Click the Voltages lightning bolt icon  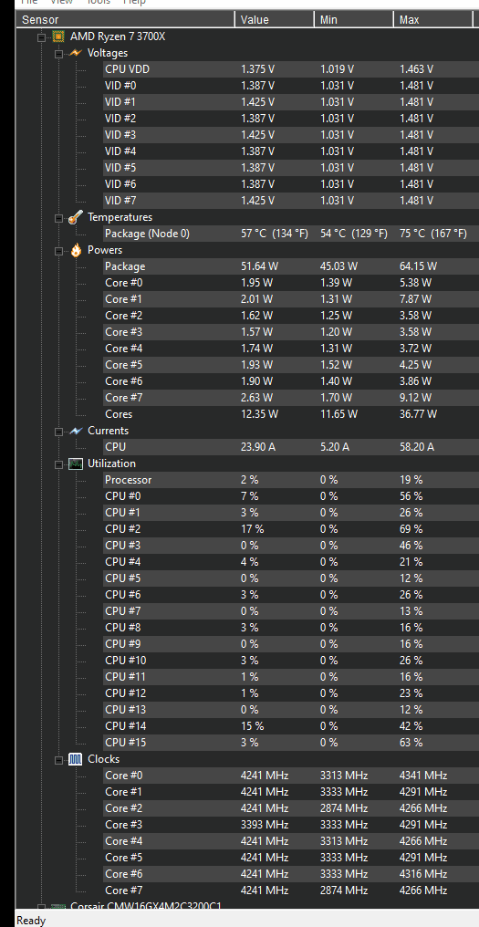[x=76, y=53]
